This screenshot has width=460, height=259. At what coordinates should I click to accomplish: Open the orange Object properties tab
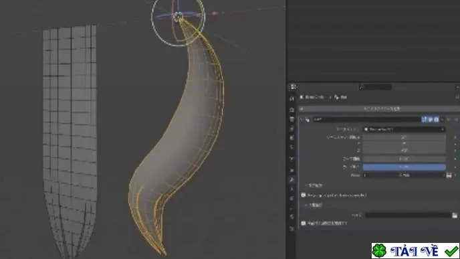[292, 170]
